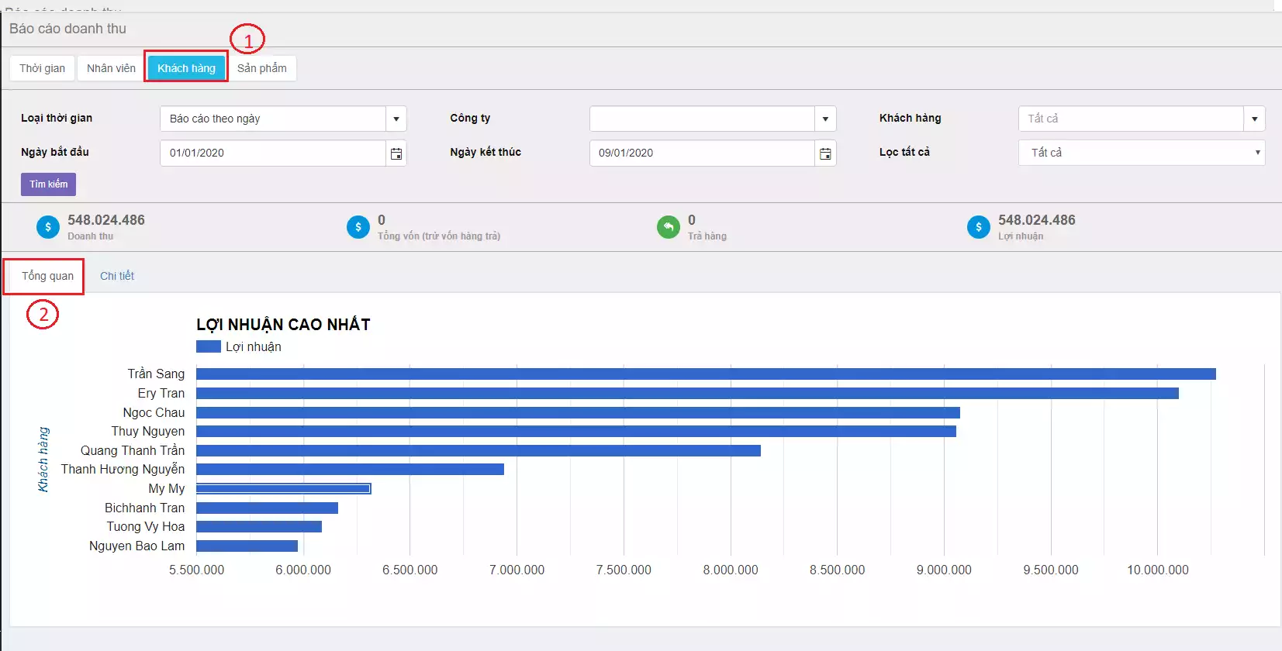1282x651 pixels.
Task: Click the Ngày kết thúc date field
Action: [x=702, y=153]
